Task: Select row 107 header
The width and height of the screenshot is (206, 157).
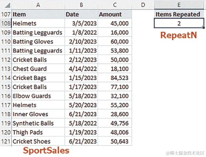Action: click(6, 14)
